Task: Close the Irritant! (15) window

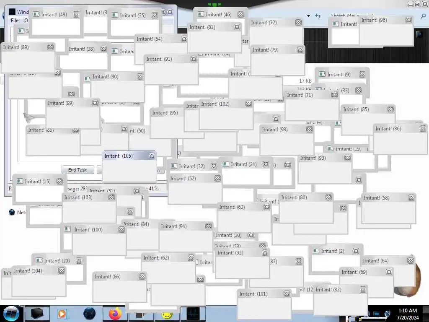Action: [59, 181]
